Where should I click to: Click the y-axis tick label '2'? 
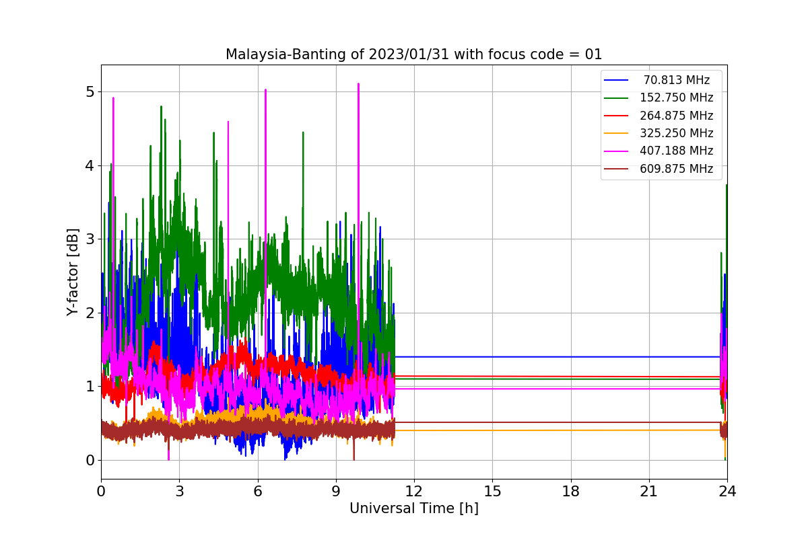(x=90, y=313)
